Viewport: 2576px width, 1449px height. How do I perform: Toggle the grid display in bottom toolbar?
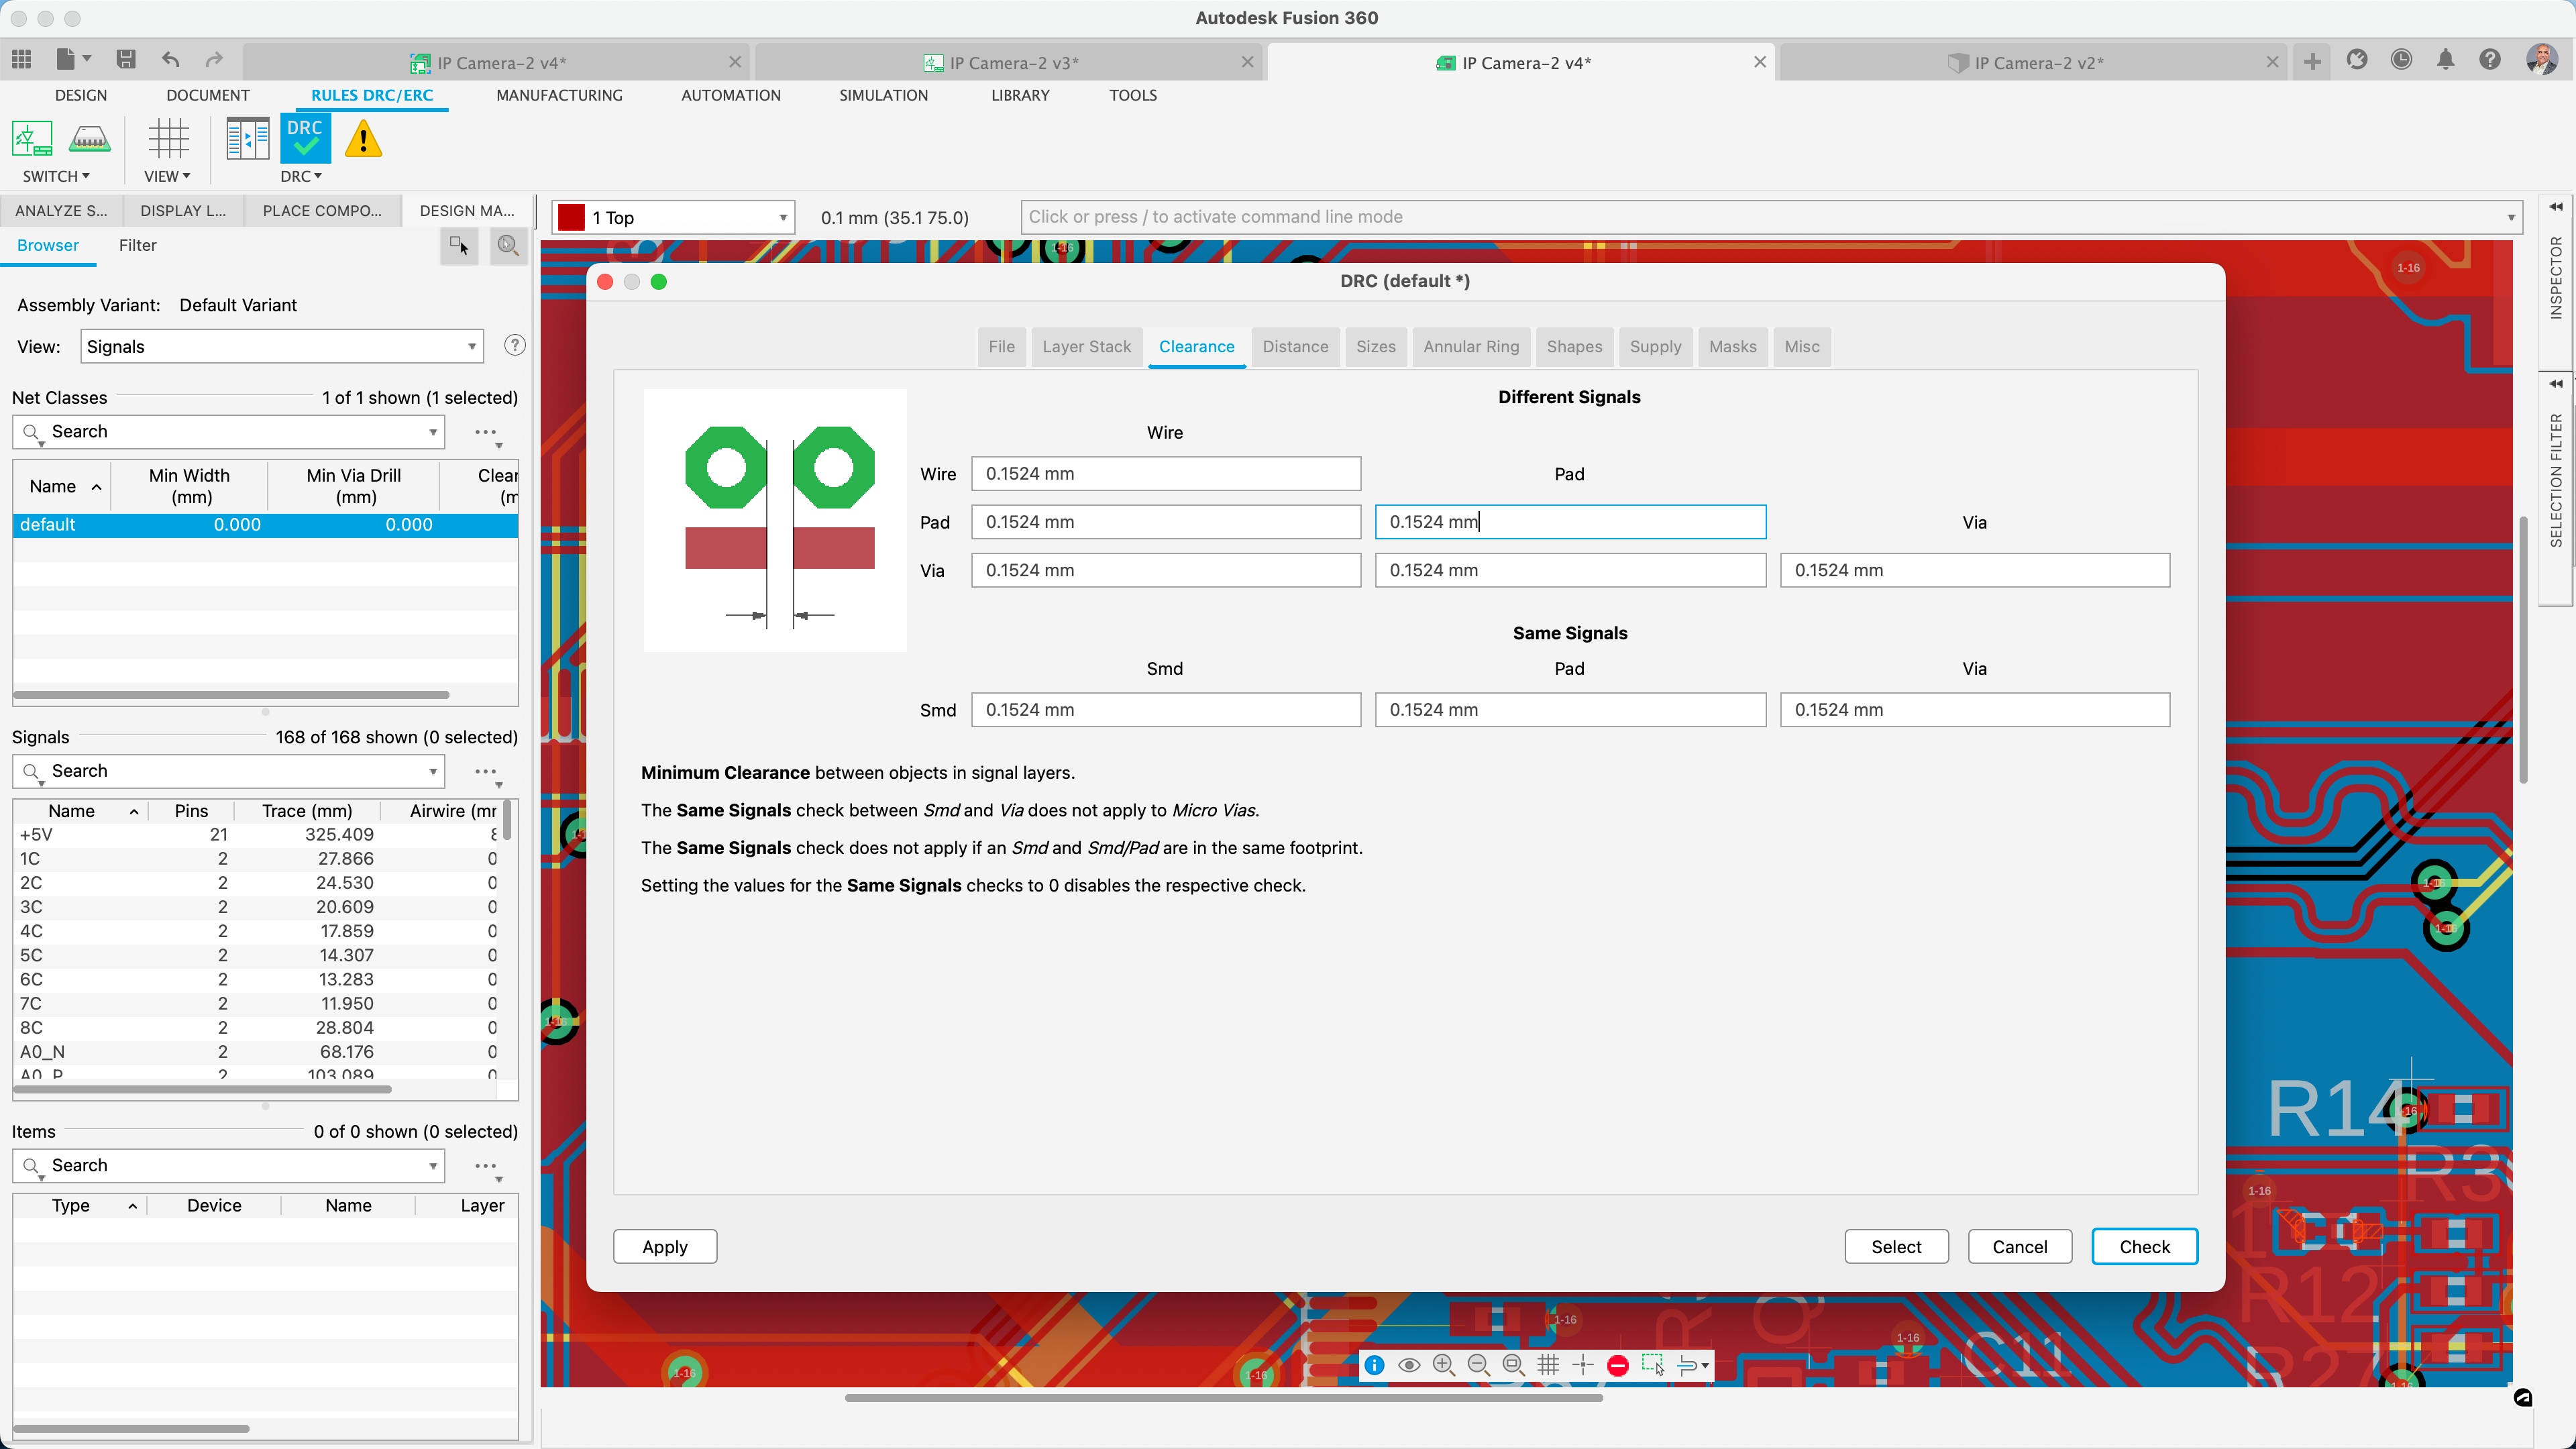1548,1365
